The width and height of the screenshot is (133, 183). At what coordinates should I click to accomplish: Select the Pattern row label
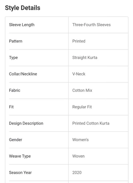coord(16,41)
